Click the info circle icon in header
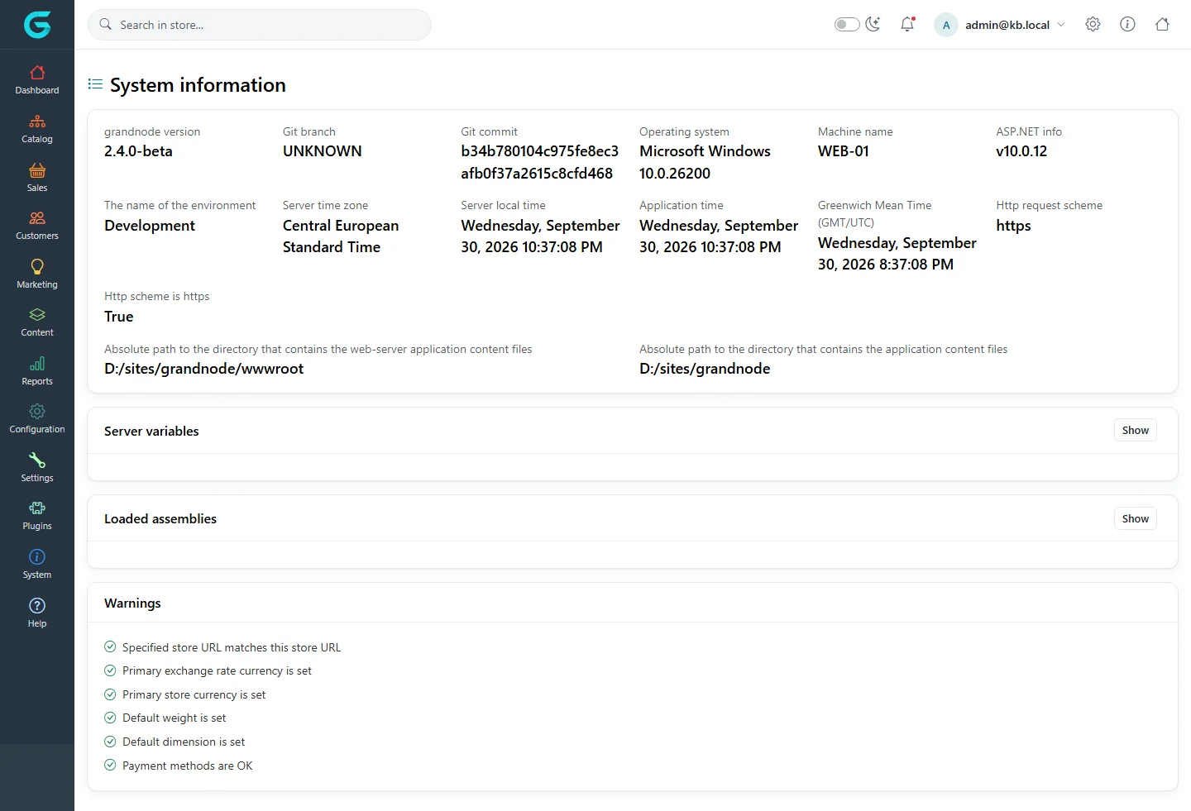 [1127, 24]
